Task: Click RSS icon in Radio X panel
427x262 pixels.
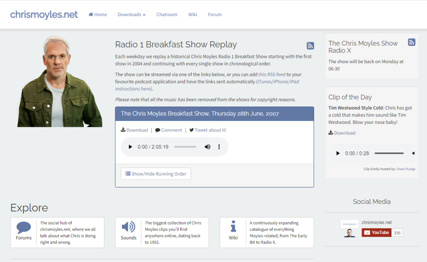Action: point(412,42)
